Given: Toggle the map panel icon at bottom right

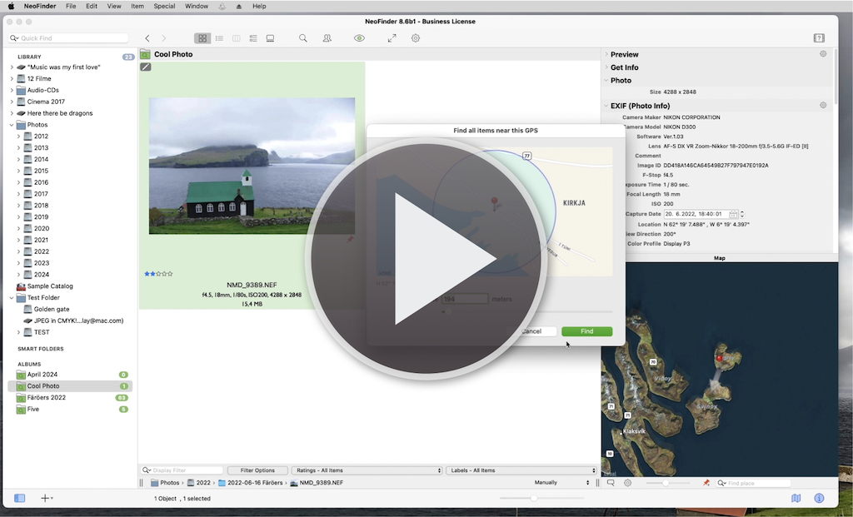Looking at the screenshot, I should click(796, 498).
